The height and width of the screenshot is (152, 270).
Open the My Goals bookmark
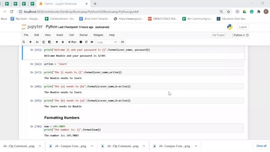pos(25,19)
